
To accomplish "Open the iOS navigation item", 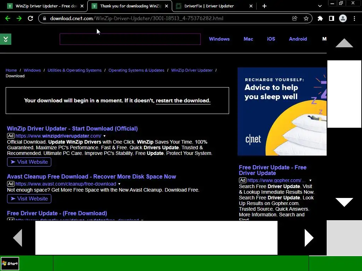I will pos(271,39).
